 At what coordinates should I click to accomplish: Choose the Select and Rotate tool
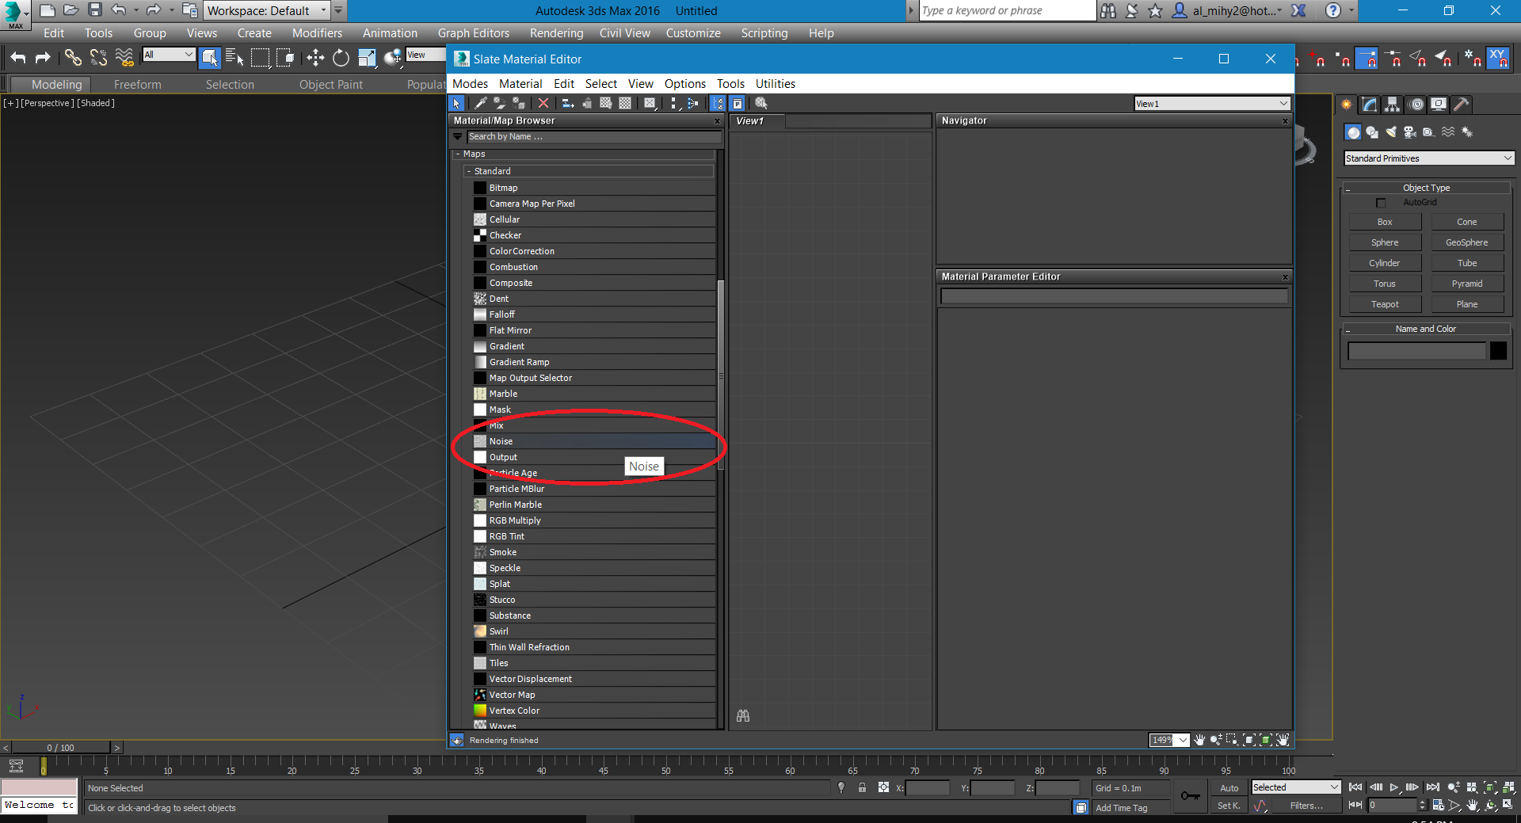click(341, 57)
